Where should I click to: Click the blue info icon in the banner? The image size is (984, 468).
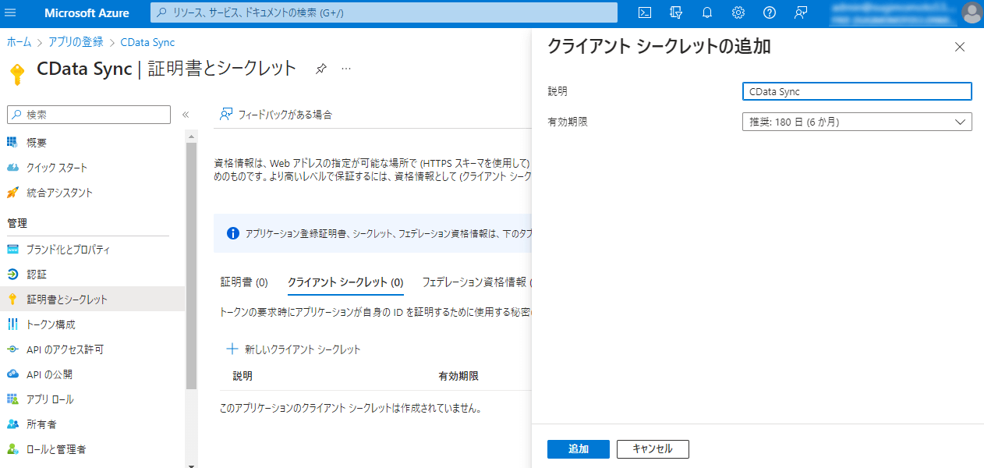232,233
